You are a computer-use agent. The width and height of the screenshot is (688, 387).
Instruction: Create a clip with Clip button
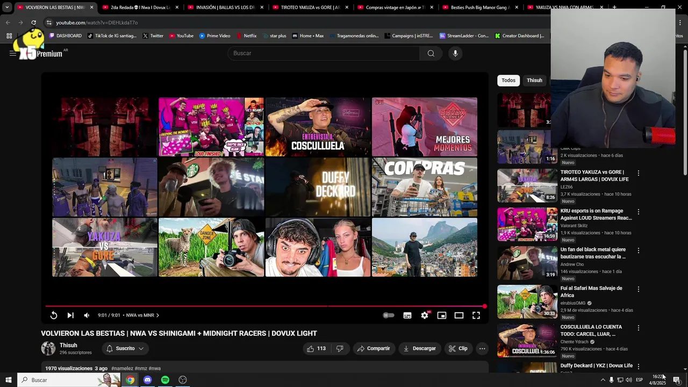(x=458, y=348)
